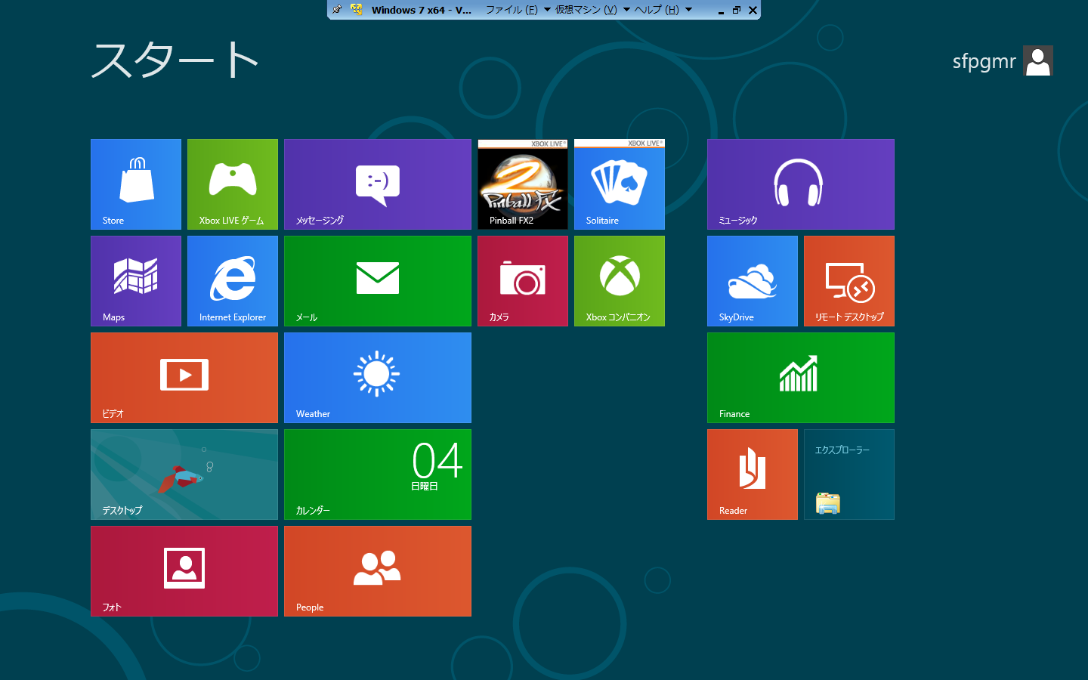Launch Xbox LIVE ゲーム tile
This screenshot has width=1088, height=680.
click(233, 184)
